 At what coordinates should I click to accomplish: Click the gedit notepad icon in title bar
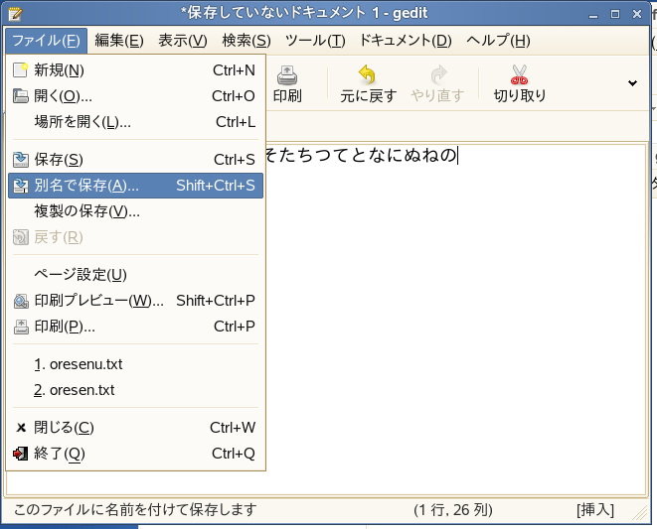point(15,14)
